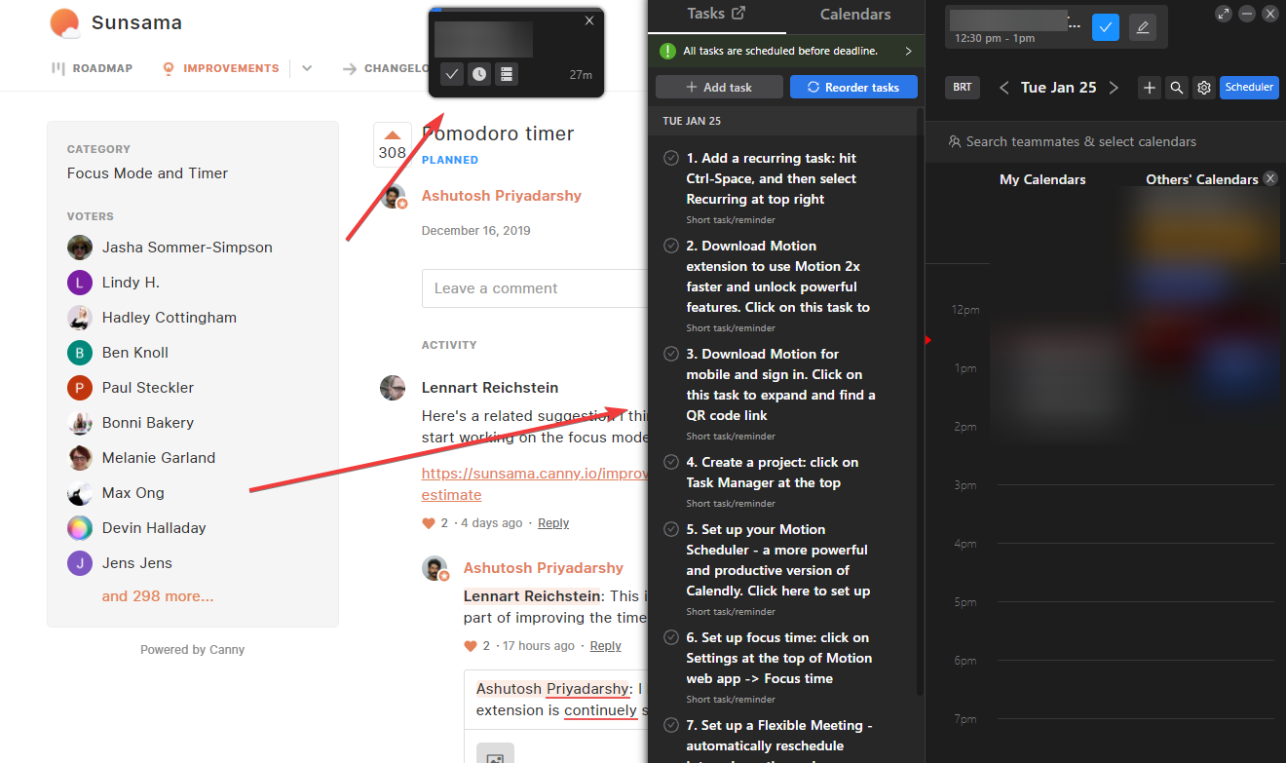Open the Powered by Canny link
Screen dimensions: 1286x763
point(192,650)
